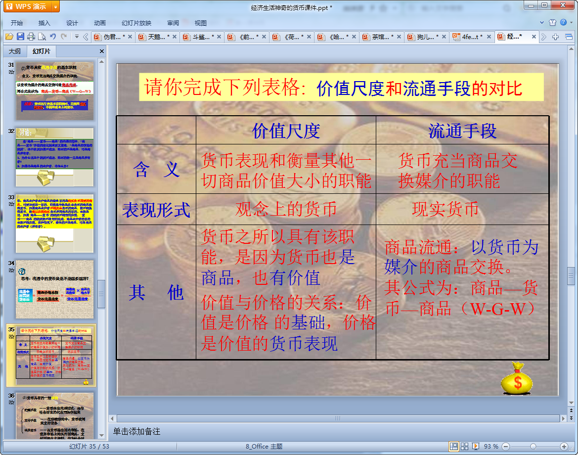Screen dimensions: 578x455
Task: Open Print Preview icon
Action: tap(42, 37)
